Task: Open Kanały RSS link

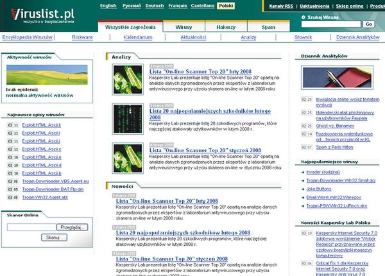Action: 281,6
